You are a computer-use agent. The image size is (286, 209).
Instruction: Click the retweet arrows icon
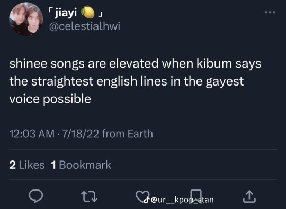click(x=89, y=196)
